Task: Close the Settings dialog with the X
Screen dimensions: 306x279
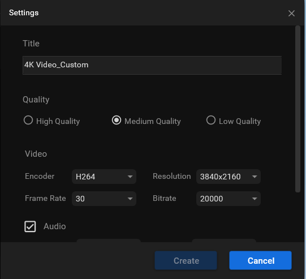Action: click(x=291, y=13)
